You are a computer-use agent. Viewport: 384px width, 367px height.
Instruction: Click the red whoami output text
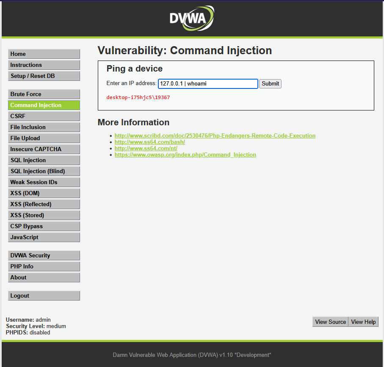point(138,97)
